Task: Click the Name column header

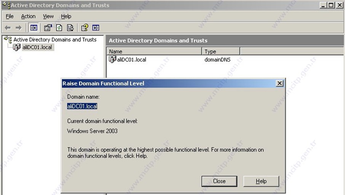Action: tap(154, 52)
